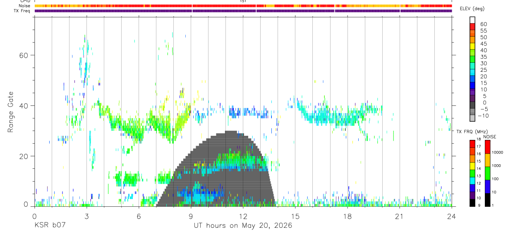The height and width of the screenshot is (234, 508).
Task: Click the 'UT hours on May 20, 2026' axis title
Action: [243, 225]
